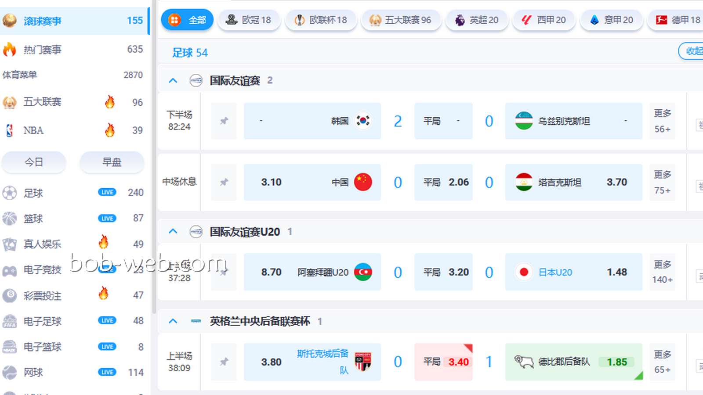703x395 pixels.
Task: Open the 电子篮球 NBA2K icon
Action: 9,347
